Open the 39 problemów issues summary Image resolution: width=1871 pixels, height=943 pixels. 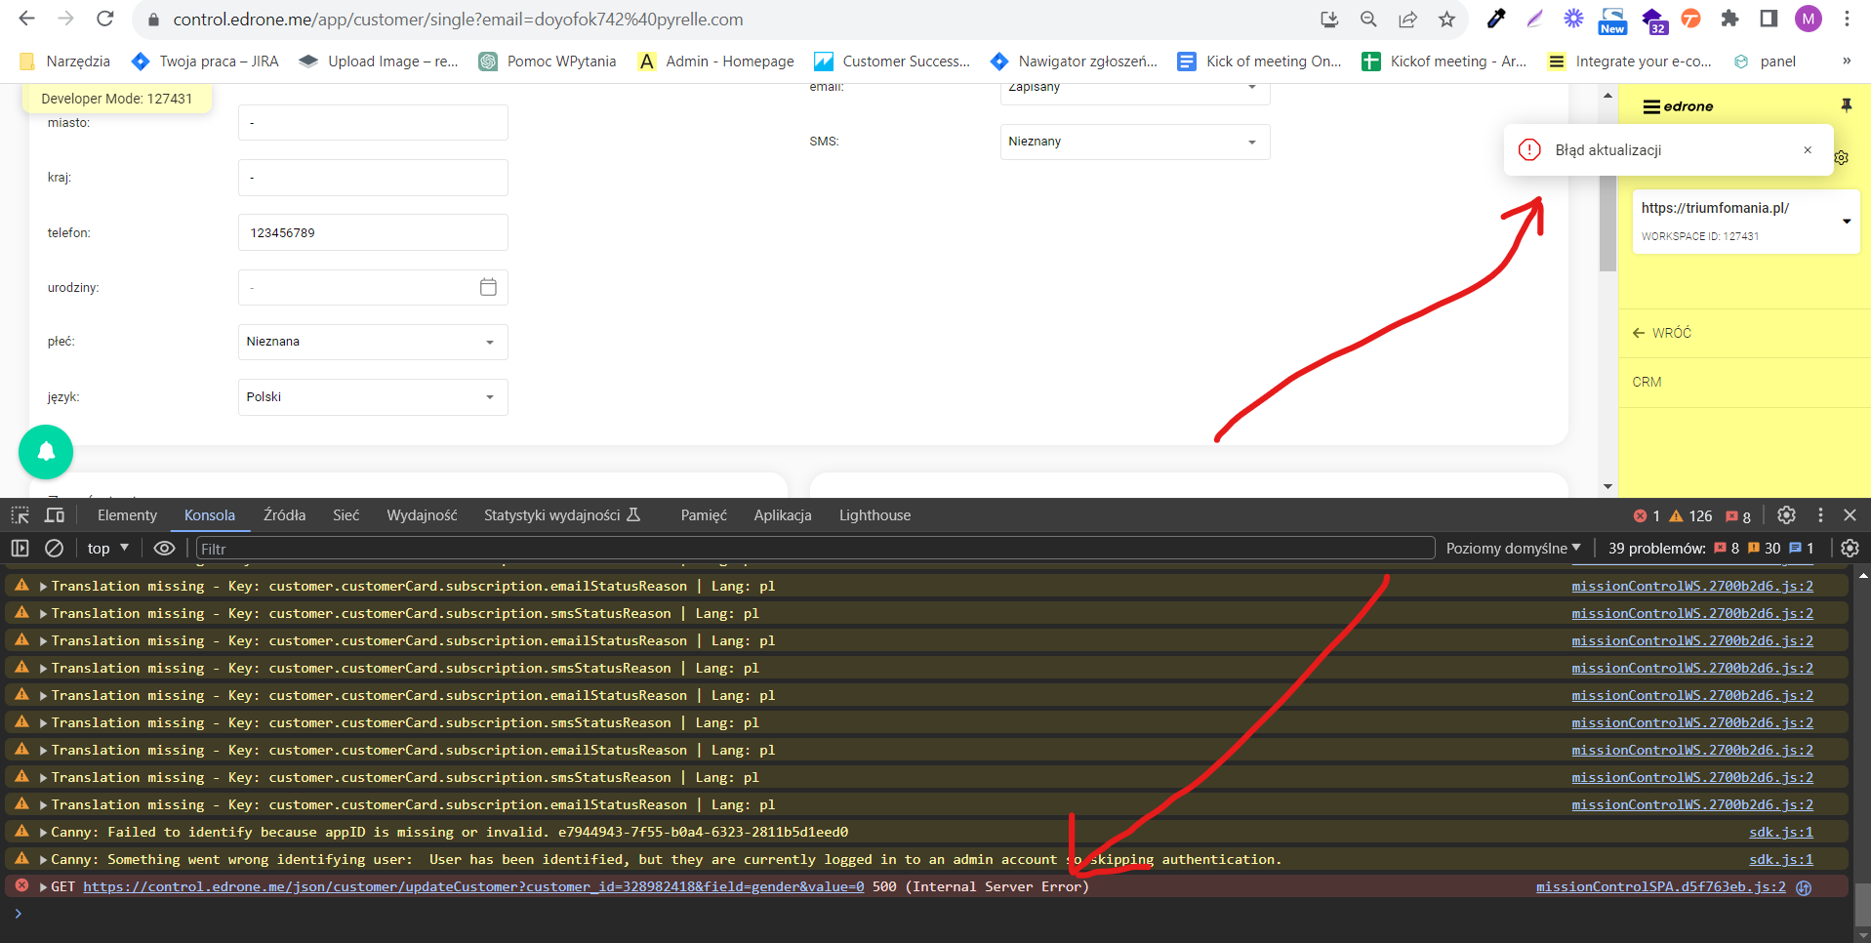tap(1711, 549)
